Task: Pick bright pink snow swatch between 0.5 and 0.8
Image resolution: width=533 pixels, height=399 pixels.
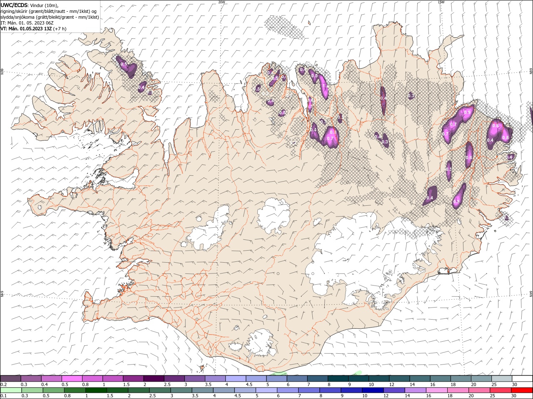Action: (x=72, y=378)
